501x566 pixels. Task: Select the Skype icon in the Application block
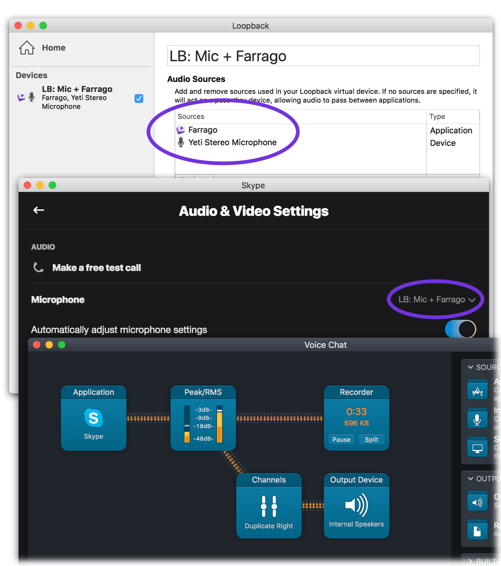tap(93, 418)
